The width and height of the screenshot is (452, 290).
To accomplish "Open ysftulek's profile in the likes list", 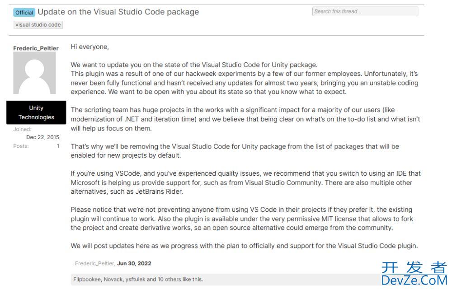I will coord(135,279).
